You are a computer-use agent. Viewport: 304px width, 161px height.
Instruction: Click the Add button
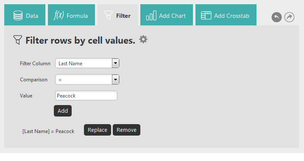(x=63, y=111)
